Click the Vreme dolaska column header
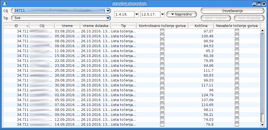The height and width of the screenshot is (130, 268). [x=95, y=26]
